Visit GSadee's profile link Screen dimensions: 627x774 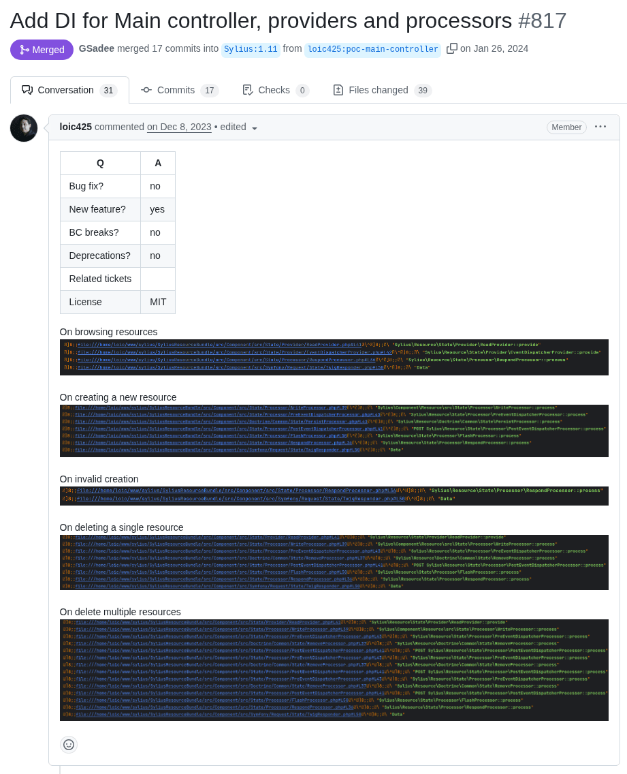(97, 48)
